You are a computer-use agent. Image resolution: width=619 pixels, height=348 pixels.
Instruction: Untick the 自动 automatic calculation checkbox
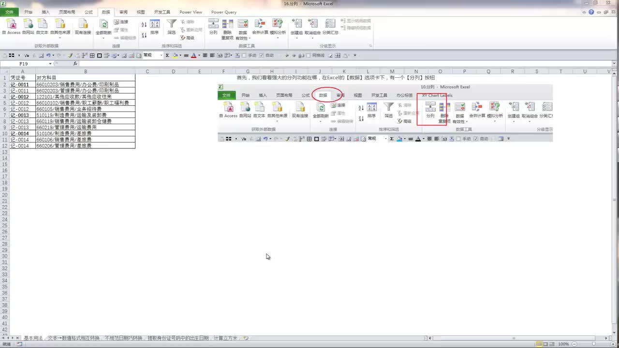coord(261,56)
